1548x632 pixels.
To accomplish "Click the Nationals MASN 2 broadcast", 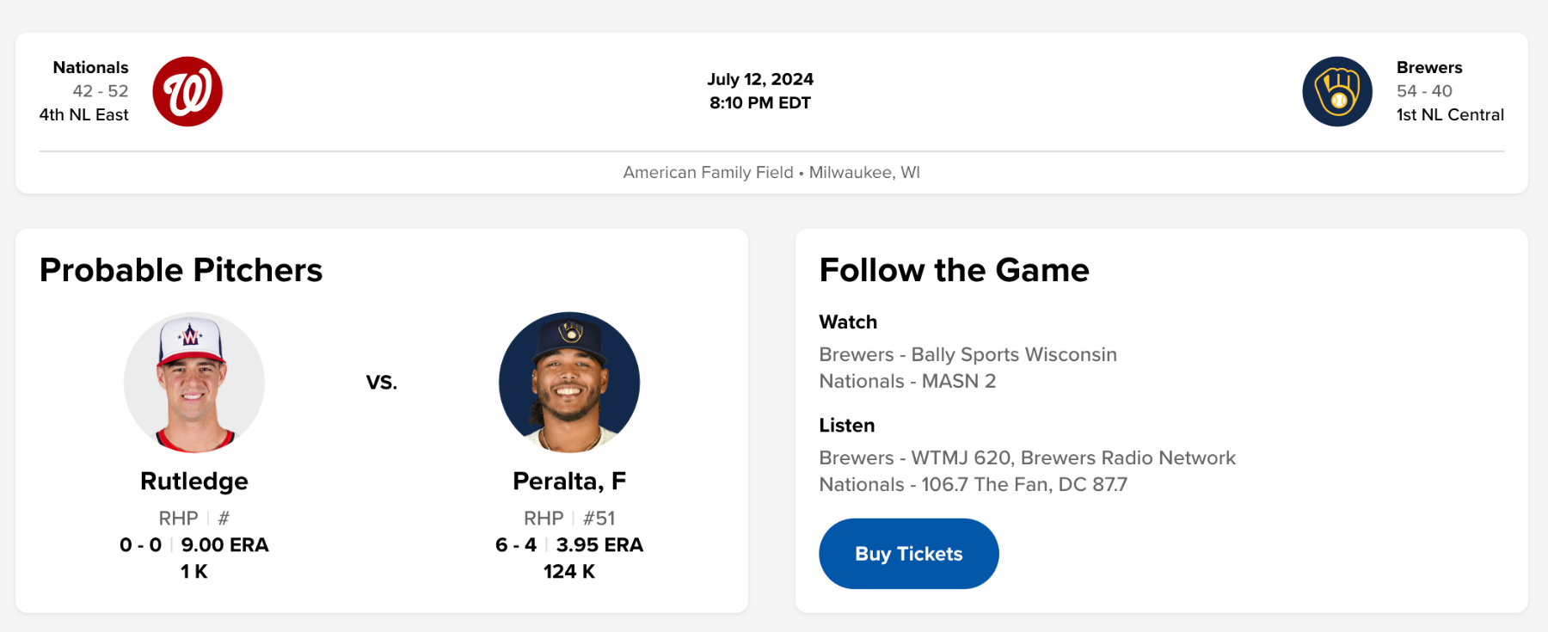I will 907,382.
